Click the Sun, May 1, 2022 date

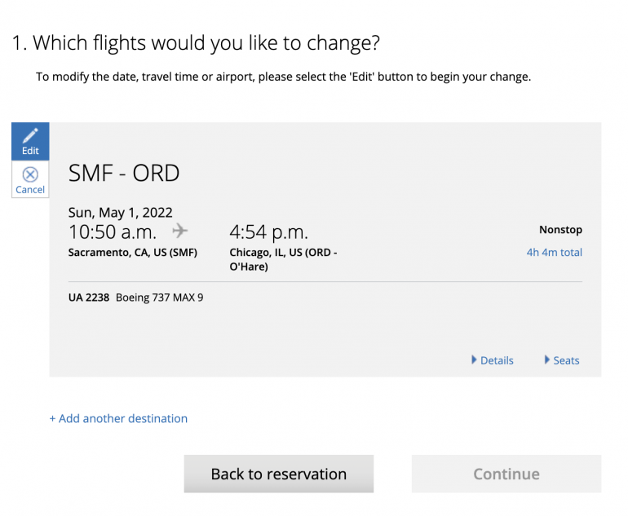tap(121, 212)
